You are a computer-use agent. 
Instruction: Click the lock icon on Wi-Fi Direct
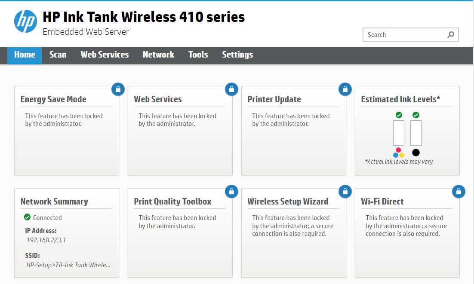point(459,192)
